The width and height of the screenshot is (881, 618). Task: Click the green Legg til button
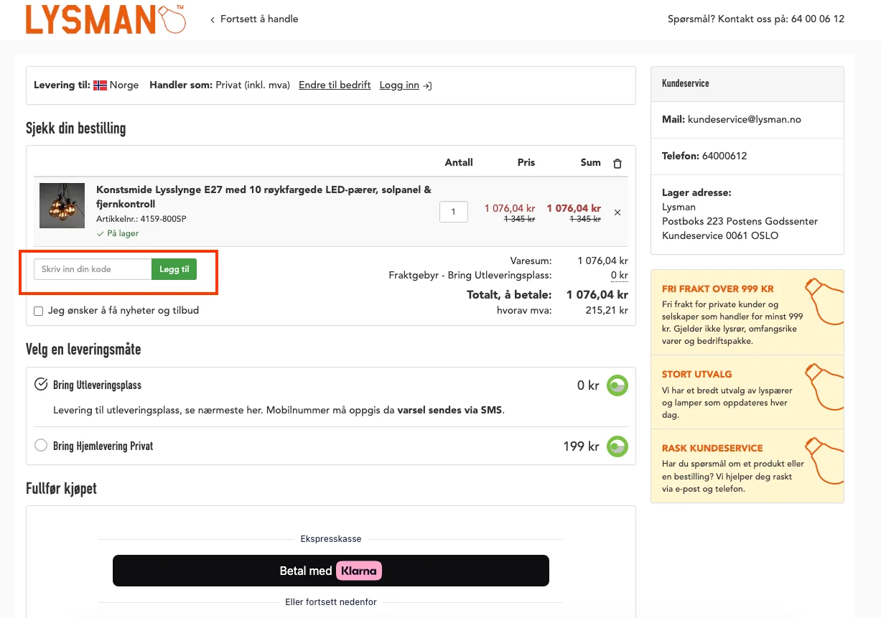click(174, 269)
